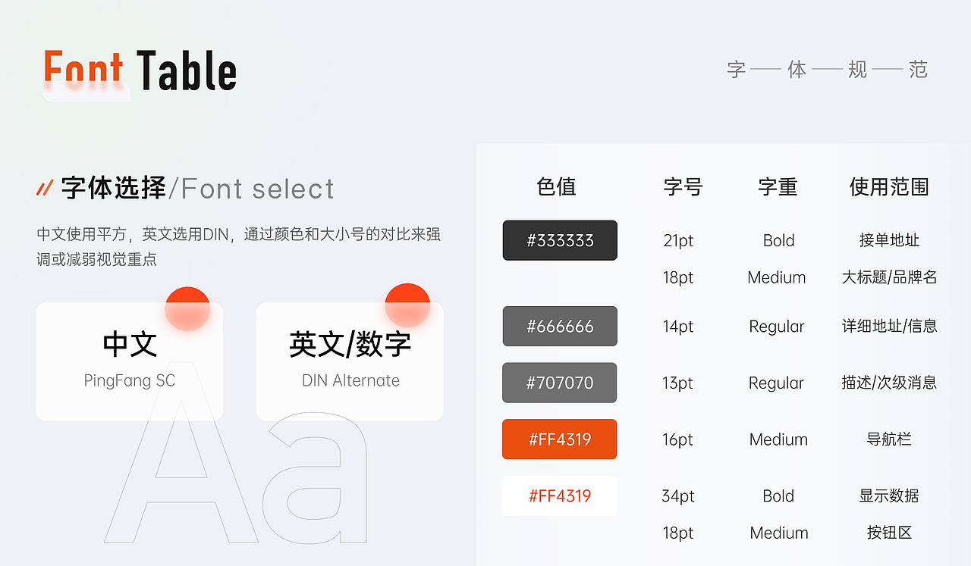
Task: Click the 导航栏 usage label
Action: click(x=889, y=439)
